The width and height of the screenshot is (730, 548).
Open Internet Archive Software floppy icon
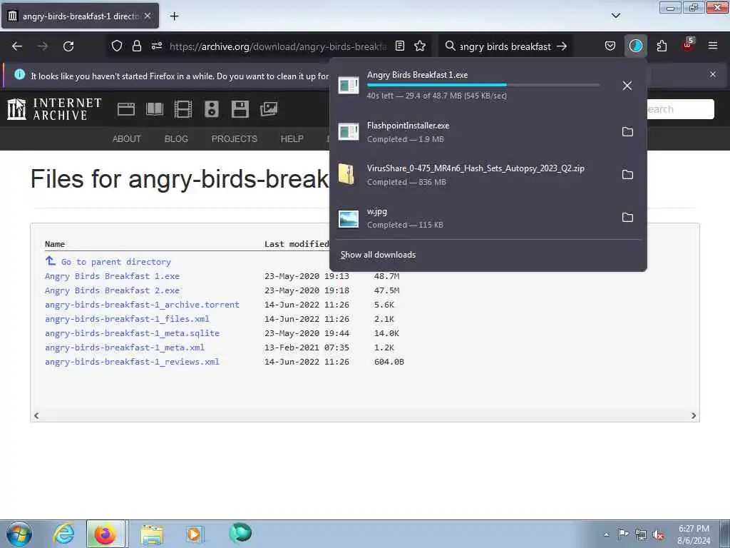click(240, 109)
